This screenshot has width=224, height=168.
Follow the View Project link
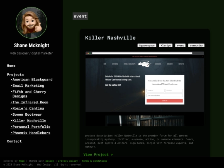[x=98, y=155]
